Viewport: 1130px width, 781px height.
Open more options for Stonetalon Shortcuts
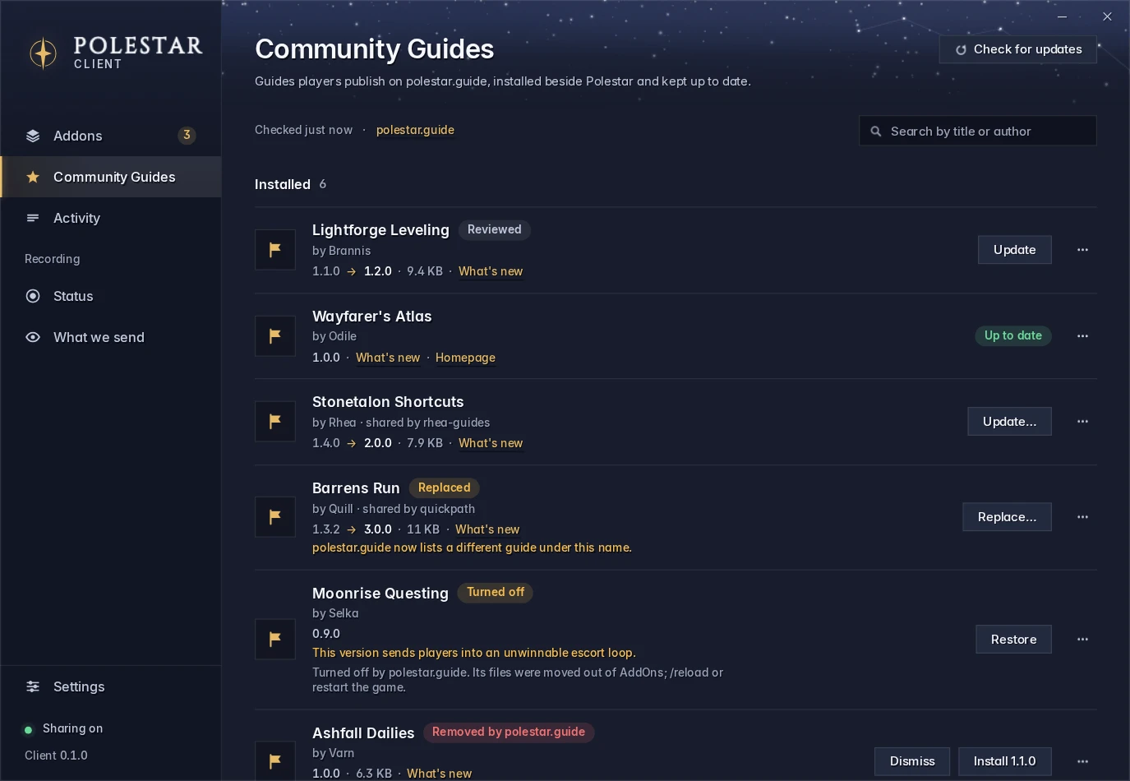click(1082, 422)
